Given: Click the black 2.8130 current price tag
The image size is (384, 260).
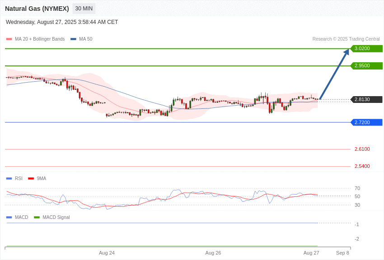Looking at the screenshot, I should point(366,99).
